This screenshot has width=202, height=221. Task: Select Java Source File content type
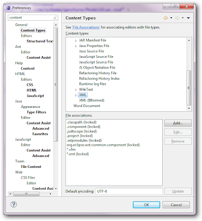point(92,51)
